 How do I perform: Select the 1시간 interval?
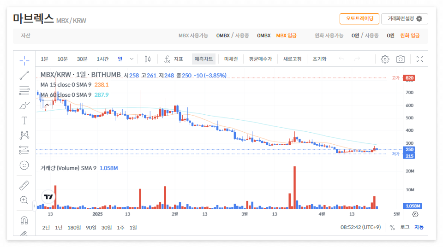click(x=102, y=59)
